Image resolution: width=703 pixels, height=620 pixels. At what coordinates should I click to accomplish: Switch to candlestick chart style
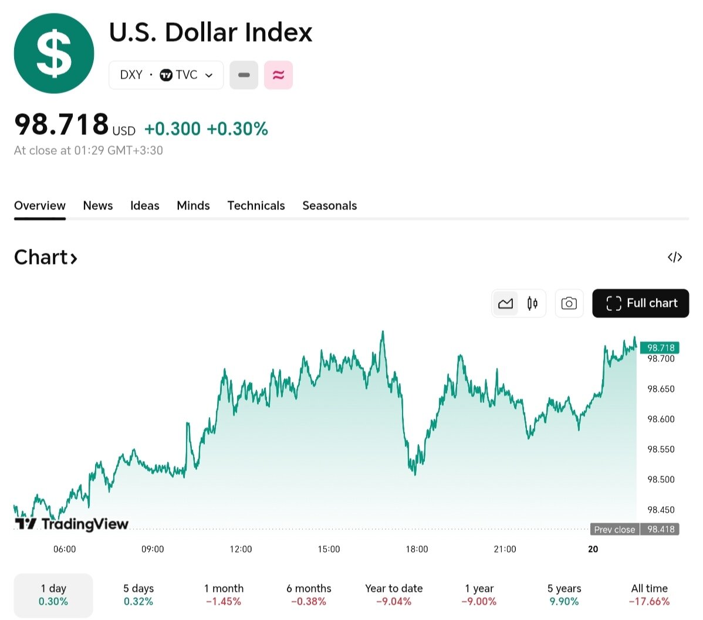[x=532, y=303]
